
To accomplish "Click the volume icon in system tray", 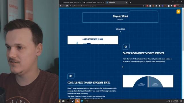I will click(x=171, y=101).
